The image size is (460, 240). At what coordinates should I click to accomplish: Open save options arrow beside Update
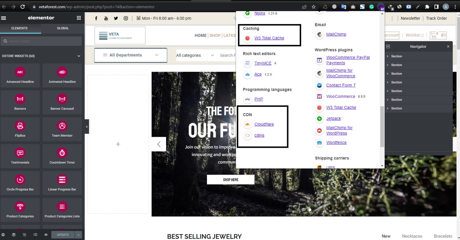(x=78, y=235)
